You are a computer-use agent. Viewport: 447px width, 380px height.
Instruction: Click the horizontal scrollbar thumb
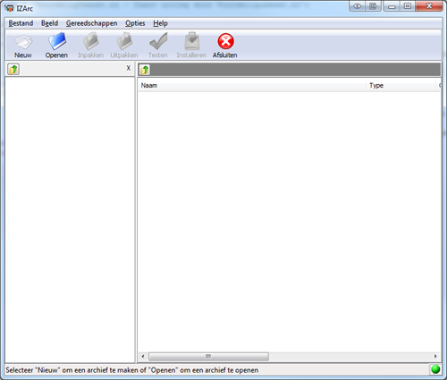[208, 356]
